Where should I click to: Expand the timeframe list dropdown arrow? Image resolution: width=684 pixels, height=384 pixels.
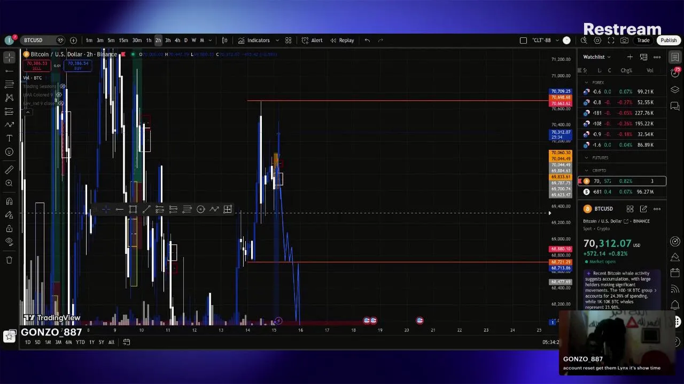coord(210,40)
